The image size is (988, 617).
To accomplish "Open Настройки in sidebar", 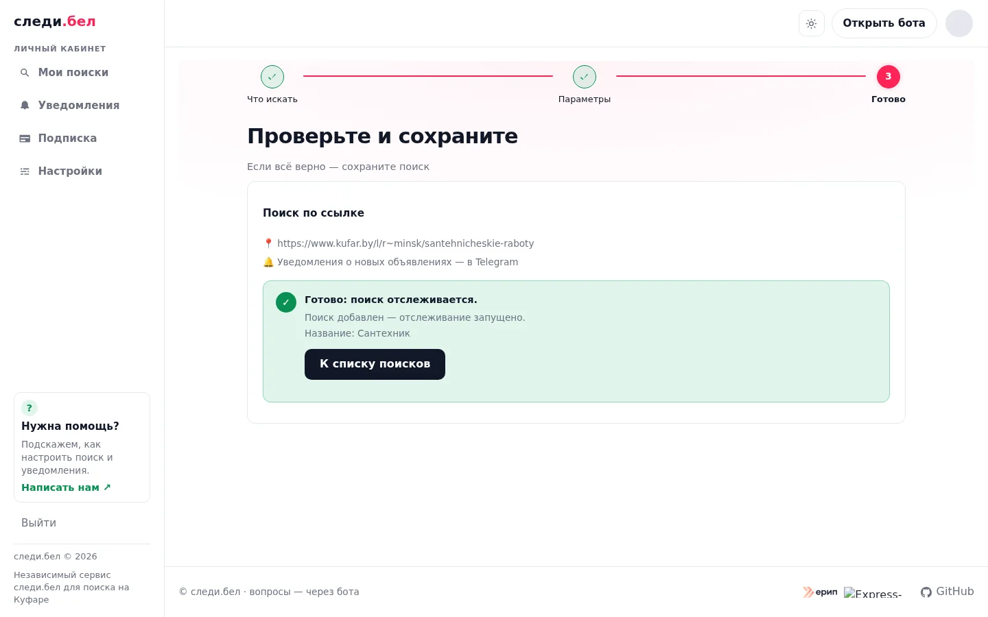I will (82, 171).
